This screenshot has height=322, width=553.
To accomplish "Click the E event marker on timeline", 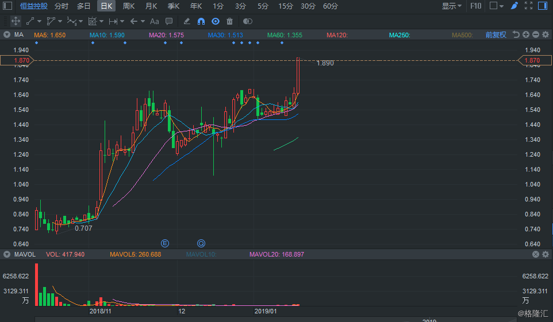I will pyautogui.click(x=165, y=243).
